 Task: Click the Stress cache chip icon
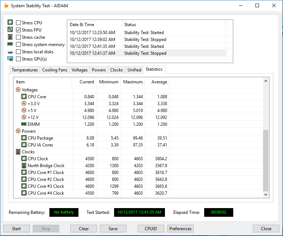(x=10, y=37)
